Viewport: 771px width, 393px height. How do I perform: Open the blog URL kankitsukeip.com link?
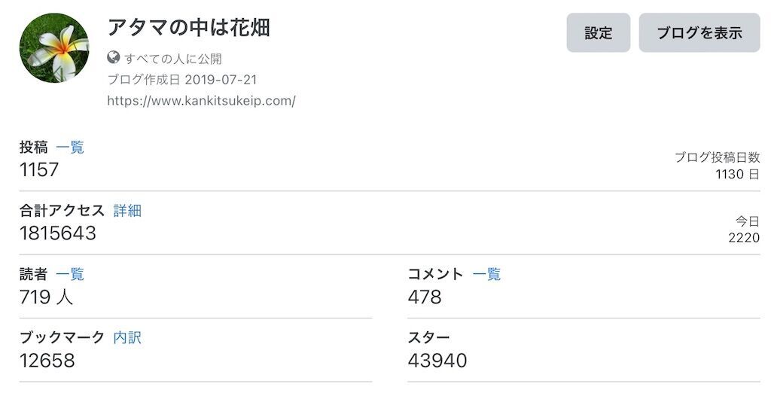click(201, 101)
